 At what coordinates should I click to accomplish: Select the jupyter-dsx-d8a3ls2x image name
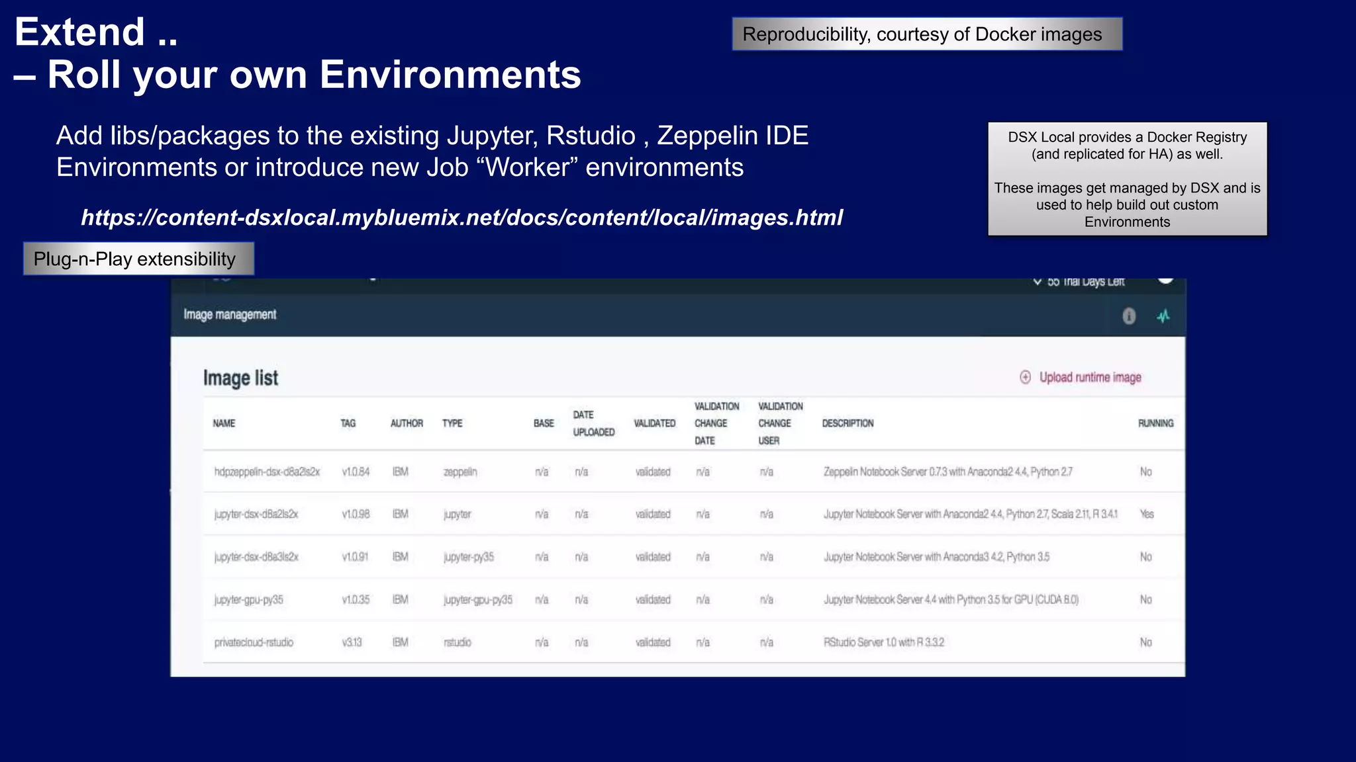point(256,557)
